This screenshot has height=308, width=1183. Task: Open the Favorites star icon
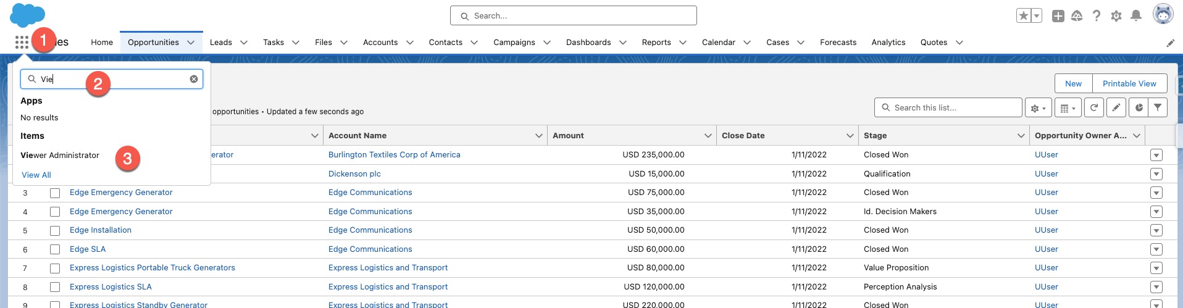pyautogui.click(x=1024, y=16)
